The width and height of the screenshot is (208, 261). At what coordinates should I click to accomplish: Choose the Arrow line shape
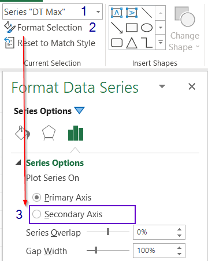coord(117,28)
